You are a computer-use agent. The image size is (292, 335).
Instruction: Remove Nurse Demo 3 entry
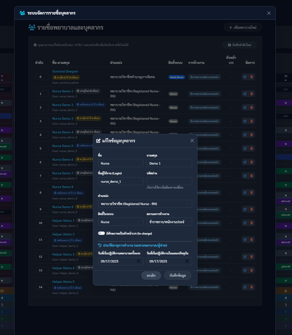[x=252, y=121]
